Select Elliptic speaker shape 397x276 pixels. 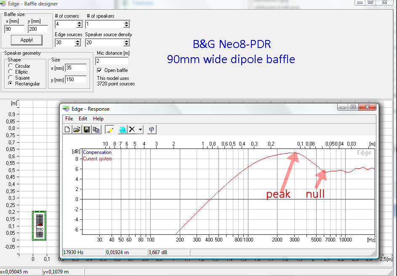point(11,72)
